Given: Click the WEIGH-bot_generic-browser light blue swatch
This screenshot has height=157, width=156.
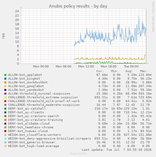Looking at the screenshot, I should pyautogui.click(x=5, y=142).
